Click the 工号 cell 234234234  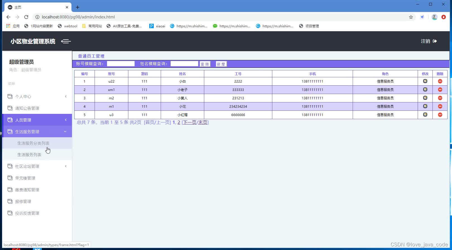(x=238, y=106)
